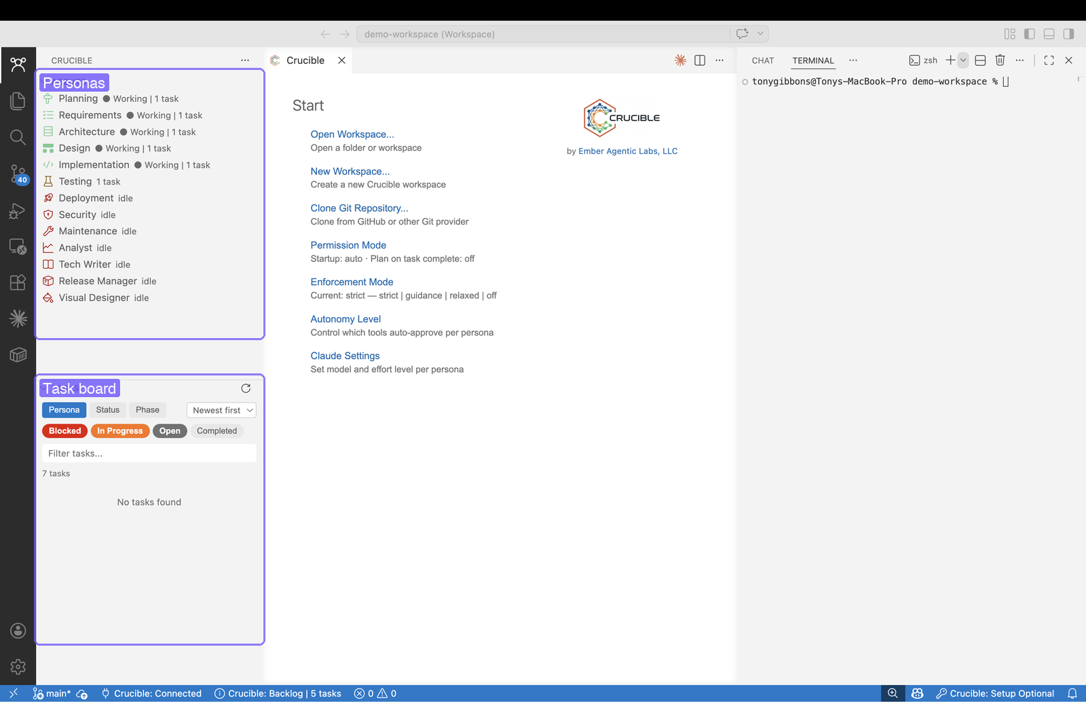Image resolution: width=1086 pixels, height=702 pixels.
Task: Open the terminal profile dropdown chevron
Action: click(962, 60)
